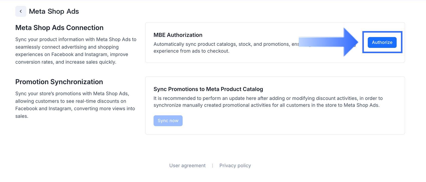This screenshot has width=426, height=182.
Task: Click the Authorize button
Action: (382, 42)
